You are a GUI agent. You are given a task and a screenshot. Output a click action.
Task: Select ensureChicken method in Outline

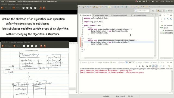click(x=167, y=33)
